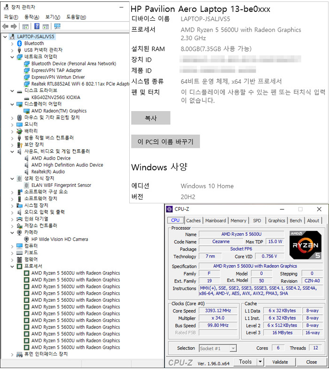
Task: Select the 저장소 컨트롤러 icon
Action: point(20,226)
